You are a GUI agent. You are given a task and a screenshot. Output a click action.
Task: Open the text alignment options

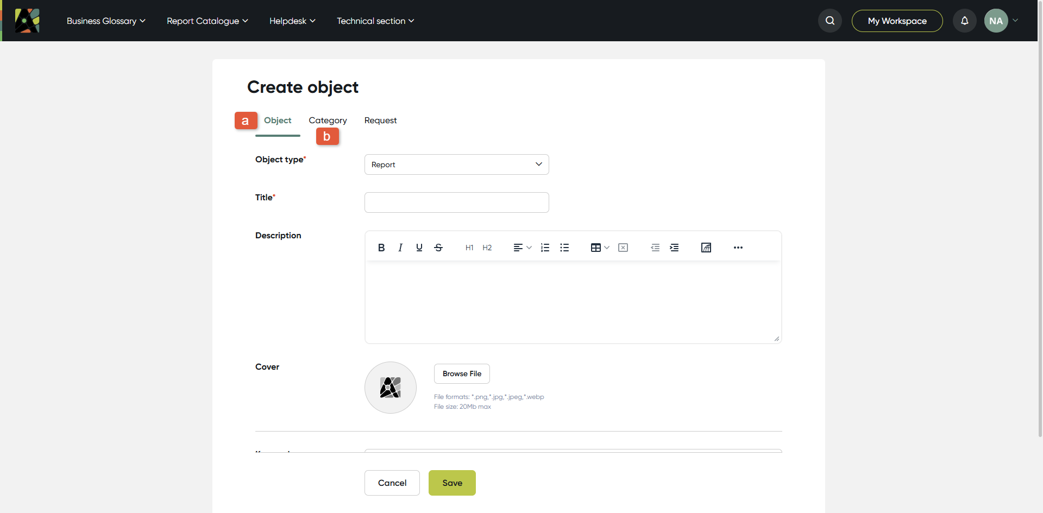(523, 248)
